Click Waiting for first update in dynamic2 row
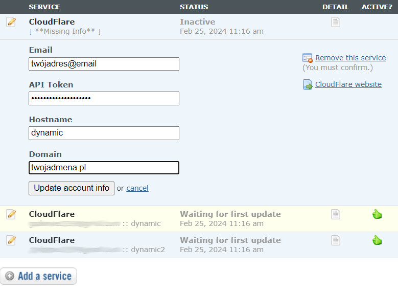 point(230,240)
